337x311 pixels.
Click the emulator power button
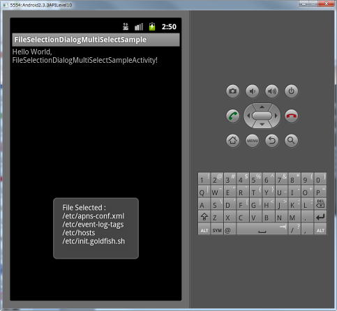(291, 91)
